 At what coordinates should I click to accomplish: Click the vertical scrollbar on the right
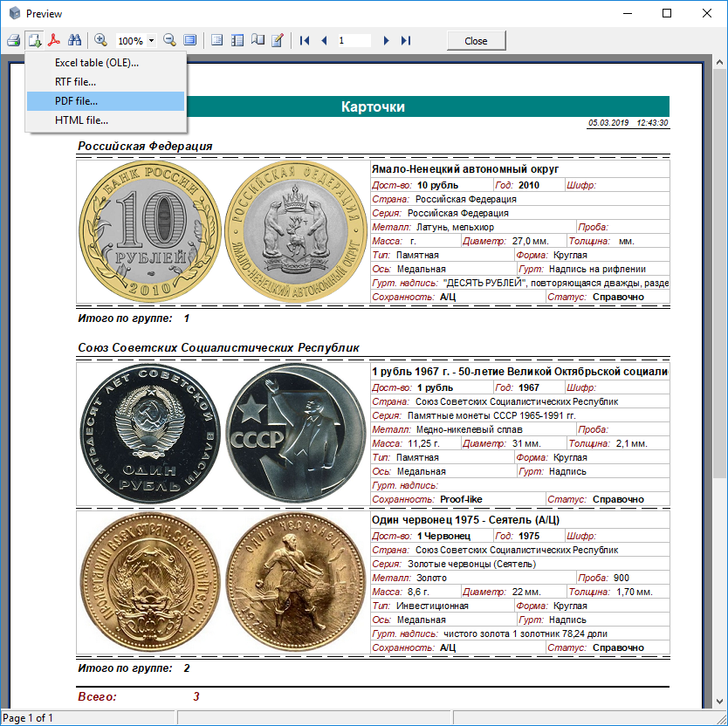coord(719,349)
